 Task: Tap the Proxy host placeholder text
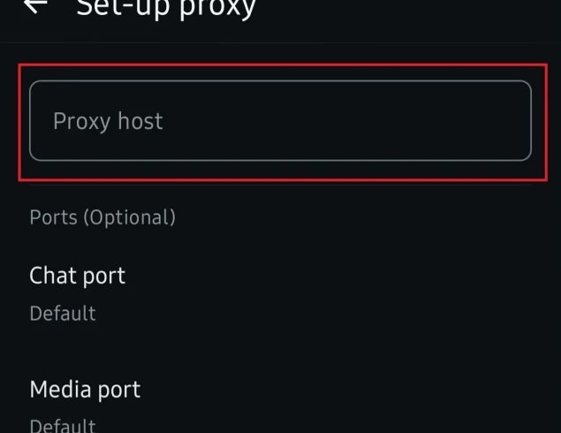(108, 120)
